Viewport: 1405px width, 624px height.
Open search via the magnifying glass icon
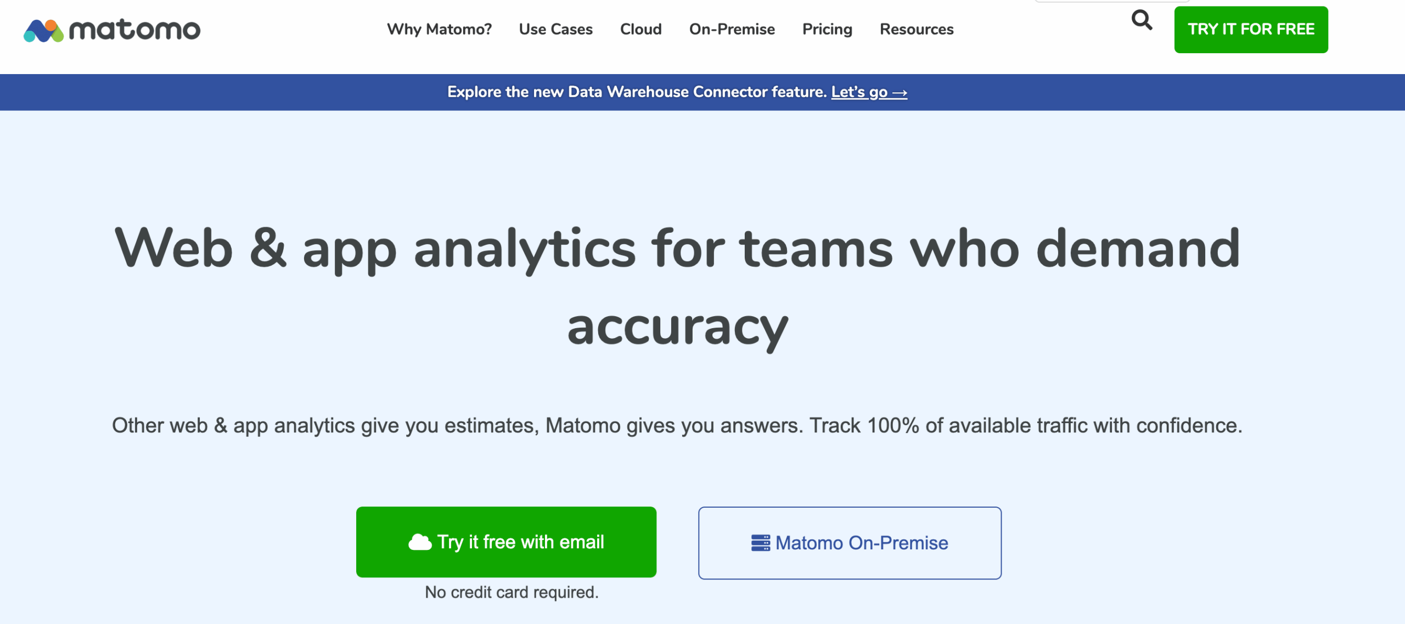[1143, 20]
